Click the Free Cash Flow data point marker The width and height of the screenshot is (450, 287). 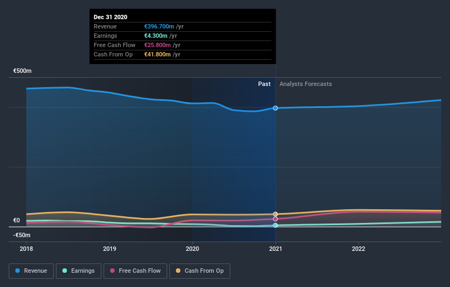275,219
